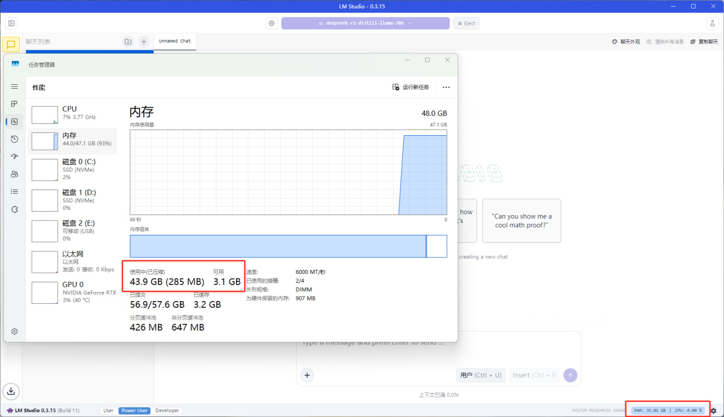The image size is (724, 417).
Task: Click the 3.1 GB available value
Action: [227, 282]
